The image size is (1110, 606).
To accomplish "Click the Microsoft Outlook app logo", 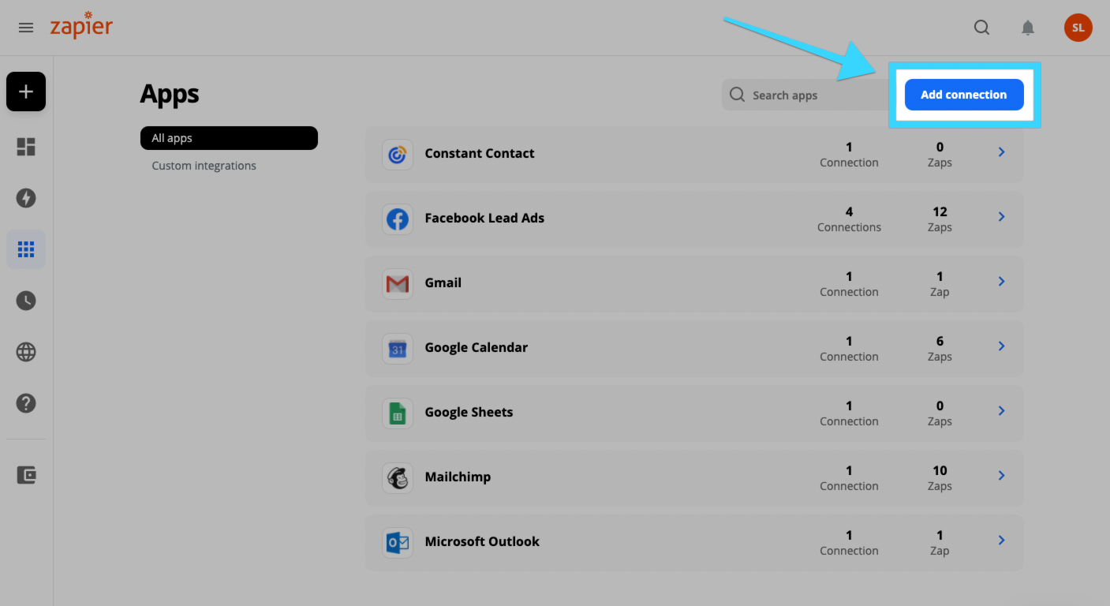I will click(398, 542).
